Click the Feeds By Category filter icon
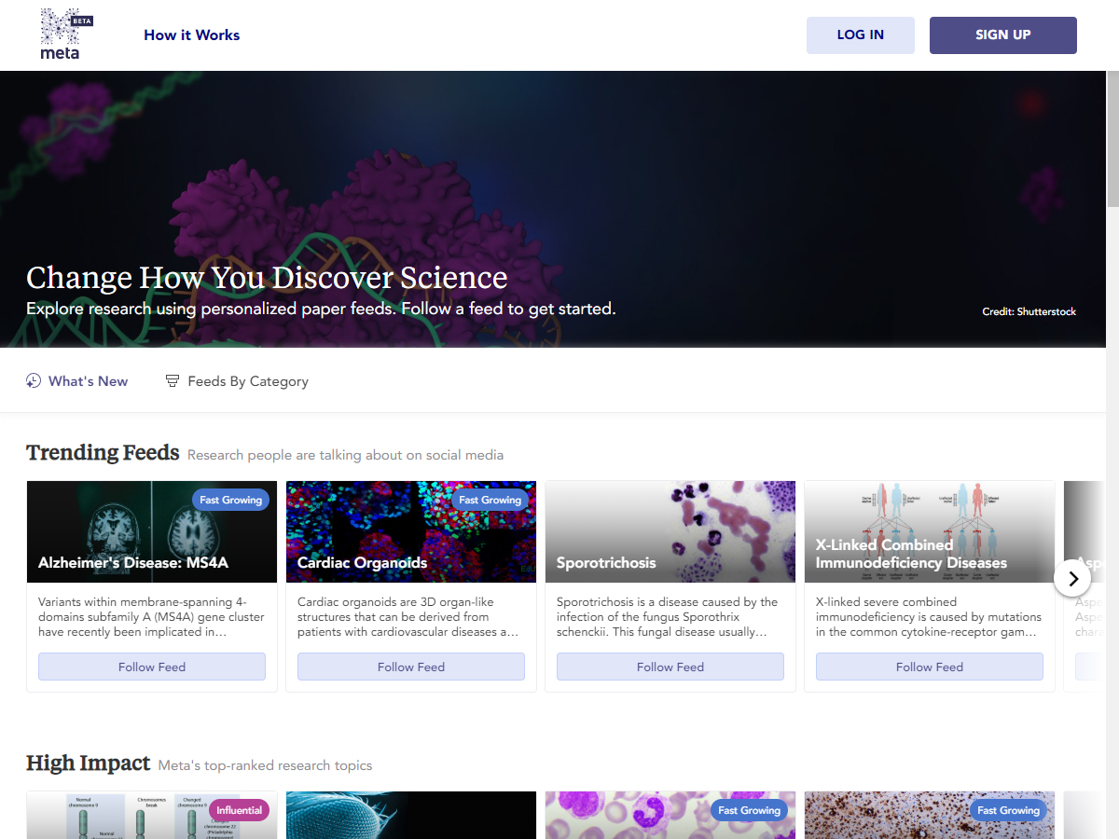Screen dimensions: 1119x839 tap(172, 380)
